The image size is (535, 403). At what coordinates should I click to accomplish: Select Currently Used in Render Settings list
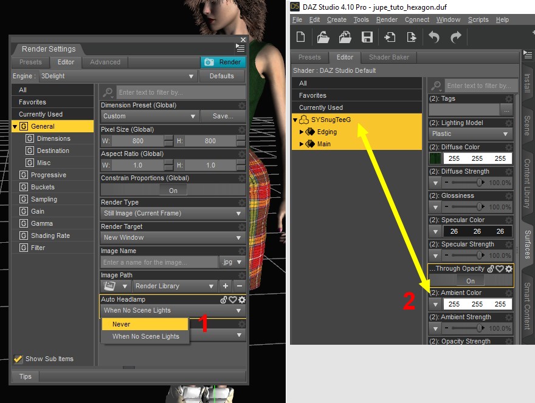52,114
